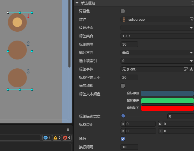Open the 排列方向 dropdown showing 垂直
Screen dimensions: 194x151
157,53
